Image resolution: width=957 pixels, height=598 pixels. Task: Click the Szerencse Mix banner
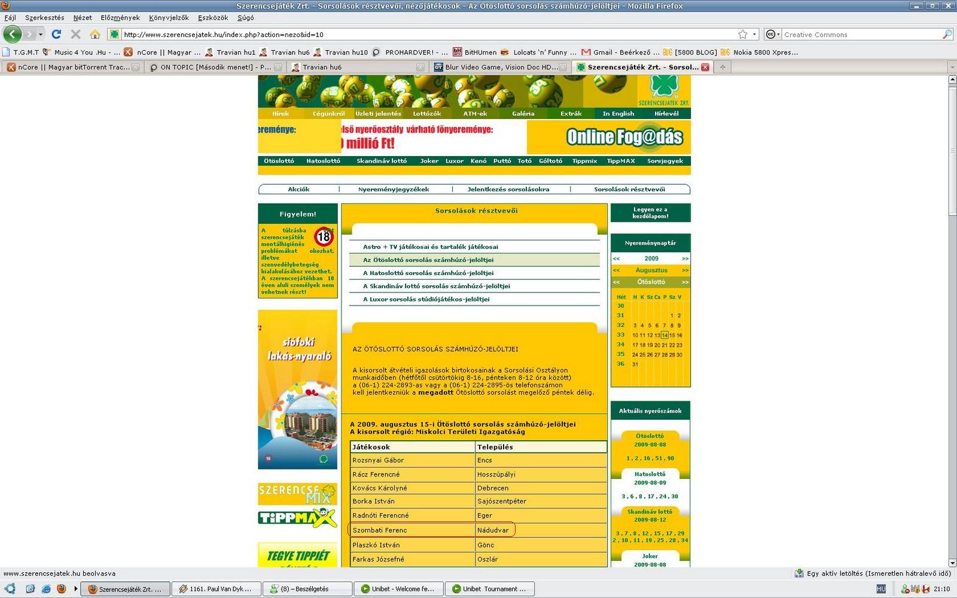click(x=297, y=494)
